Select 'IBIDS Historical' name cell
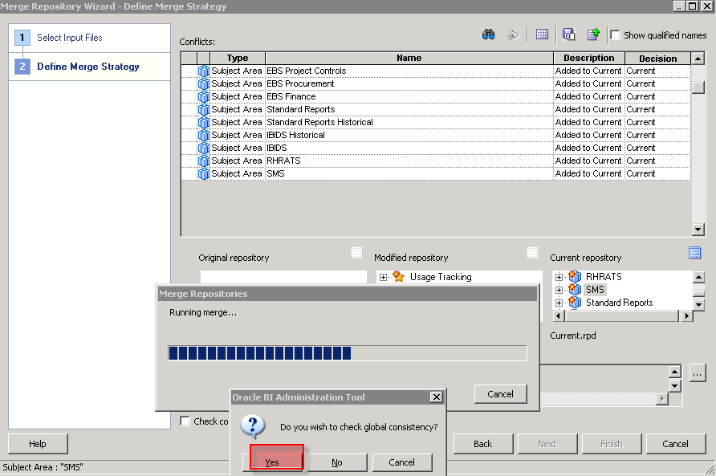 [x=409, y=135]
